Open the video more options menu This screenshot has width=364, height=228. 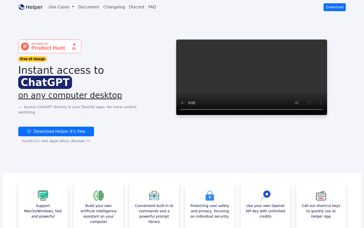(321, 103)
